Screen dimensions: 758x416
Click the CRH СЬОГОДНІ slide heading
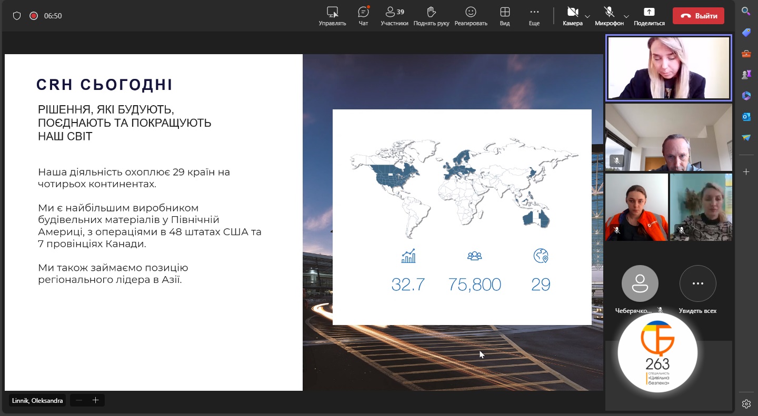[104, 85]
